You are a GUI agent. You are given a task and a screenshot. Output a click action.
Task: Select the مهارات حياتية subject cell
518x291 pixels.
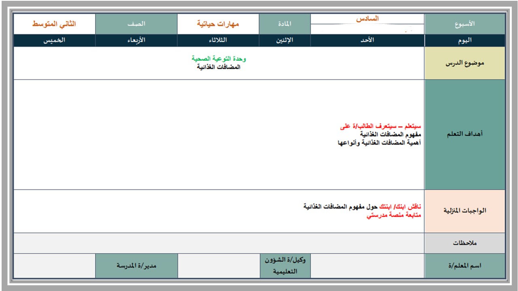coord(218,24)
